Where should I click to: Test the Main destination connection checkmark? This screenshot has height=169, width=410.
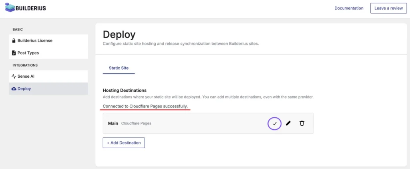pyautogui.click(x=275, y=123)
